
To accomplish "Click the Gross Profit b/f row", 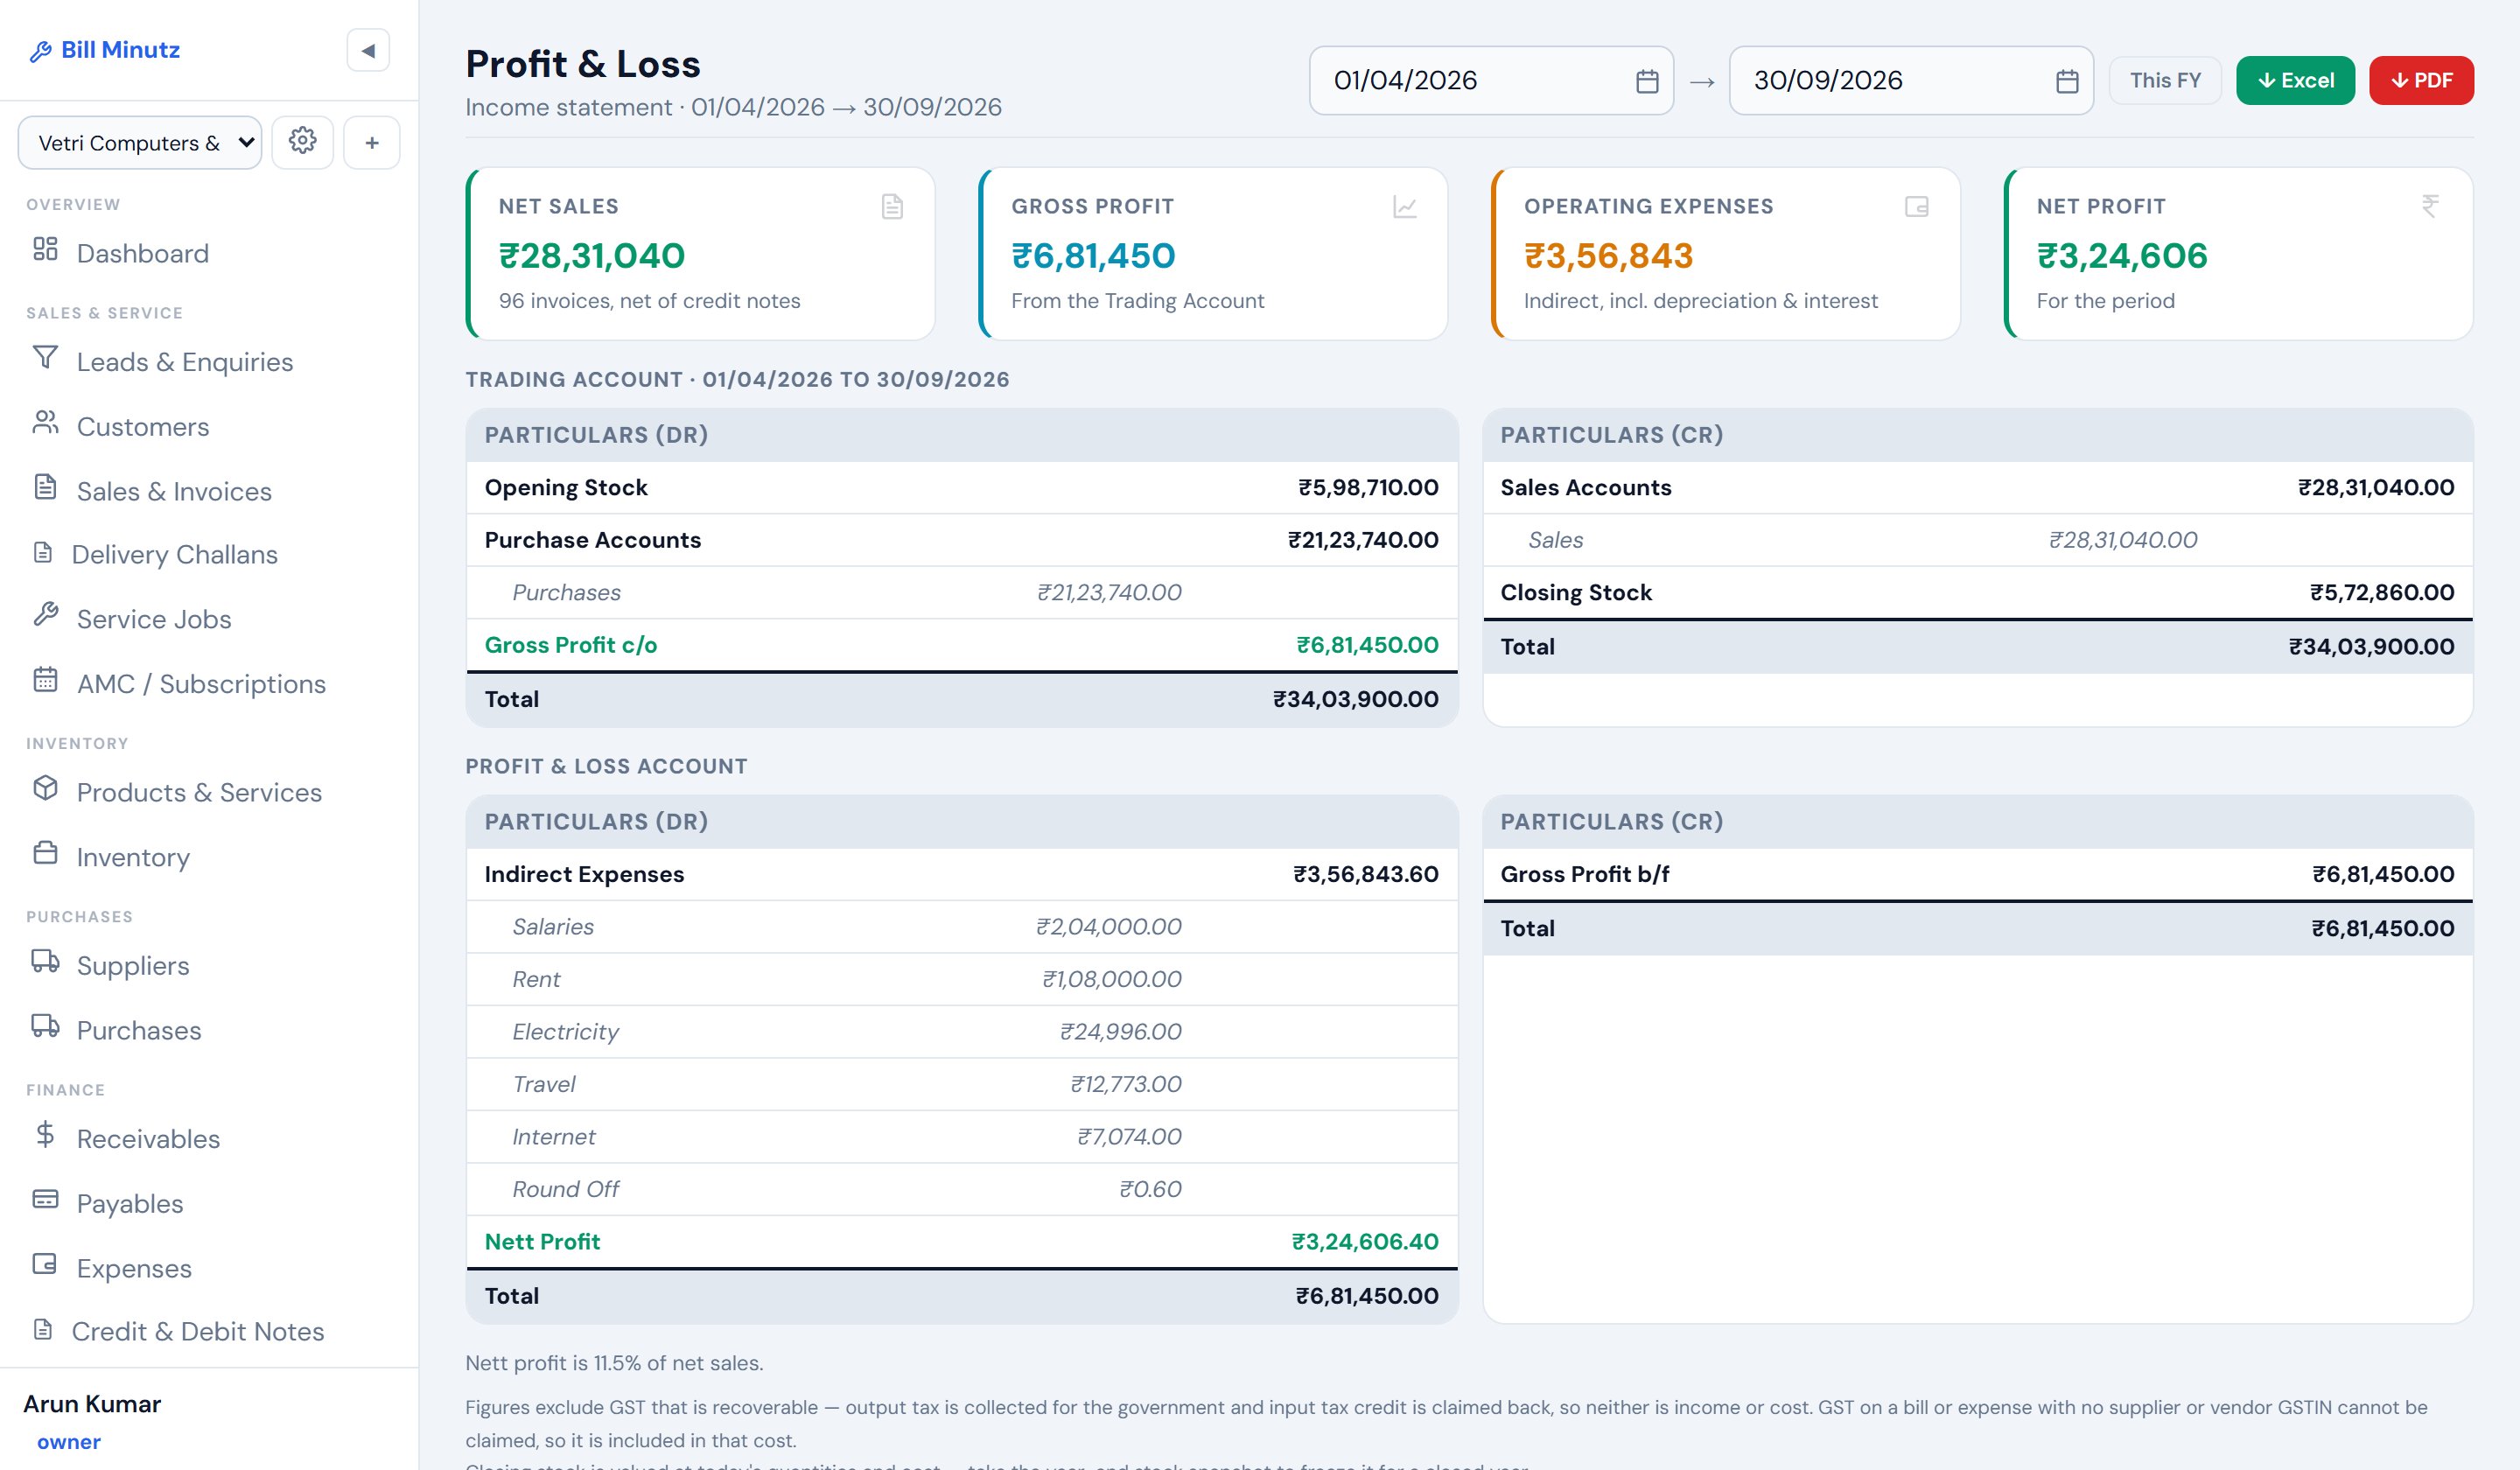I will click(1977, 874).
